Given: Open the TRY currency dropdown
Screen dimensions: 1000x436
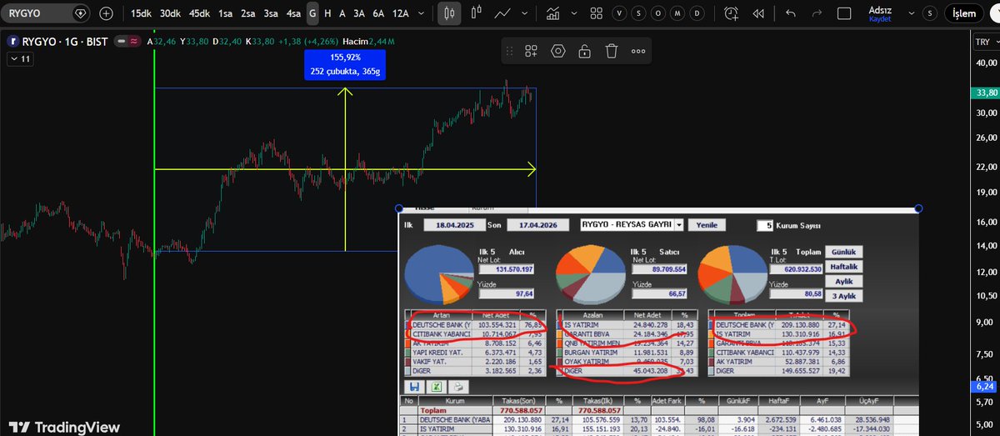Looking at the screenshot, I should coord(985,43).
